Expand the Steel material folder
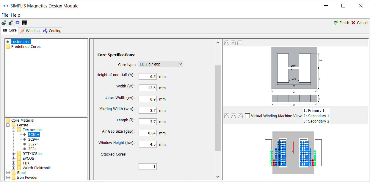The width and height of the screenshot is (370, 182). 8,173
